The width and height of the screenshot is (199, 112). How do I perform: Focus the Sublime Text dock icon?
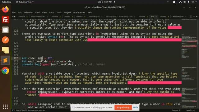tap(5, 60)
